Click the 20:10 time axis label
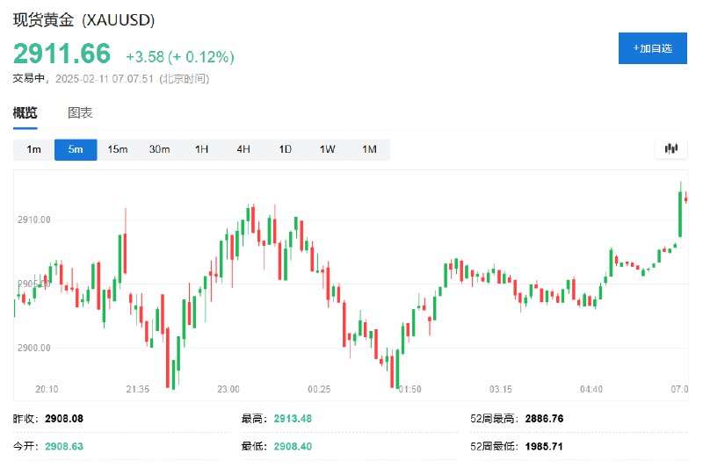This screenshot has height=468, width=703. (x=47, y=389)
